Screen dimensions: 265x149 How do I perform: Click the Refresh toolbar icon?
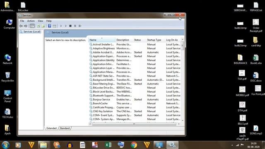(39, 26)
